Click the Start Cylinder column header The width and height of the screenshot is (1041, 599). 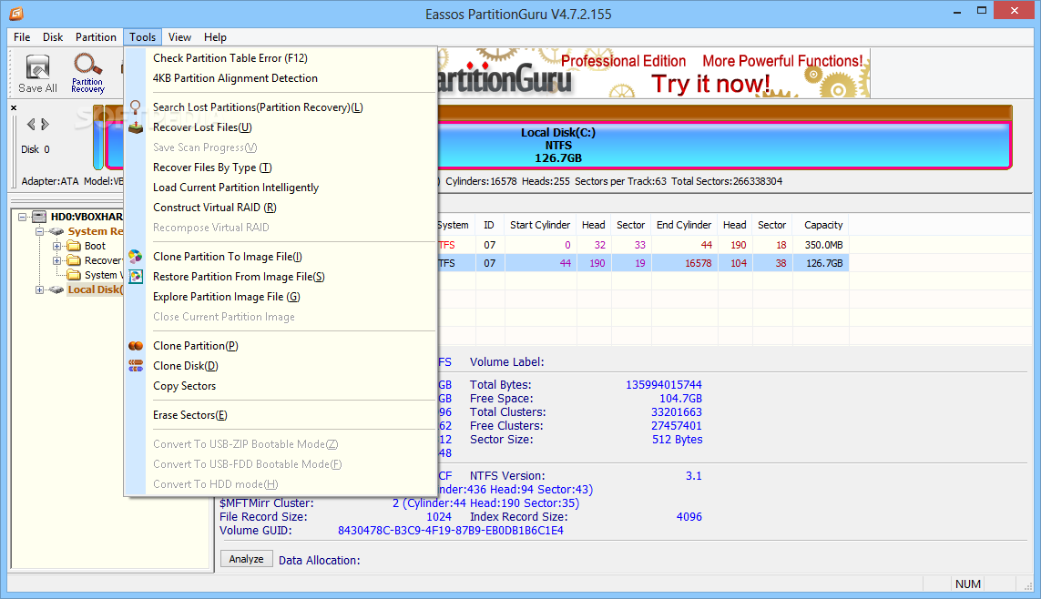540,225
